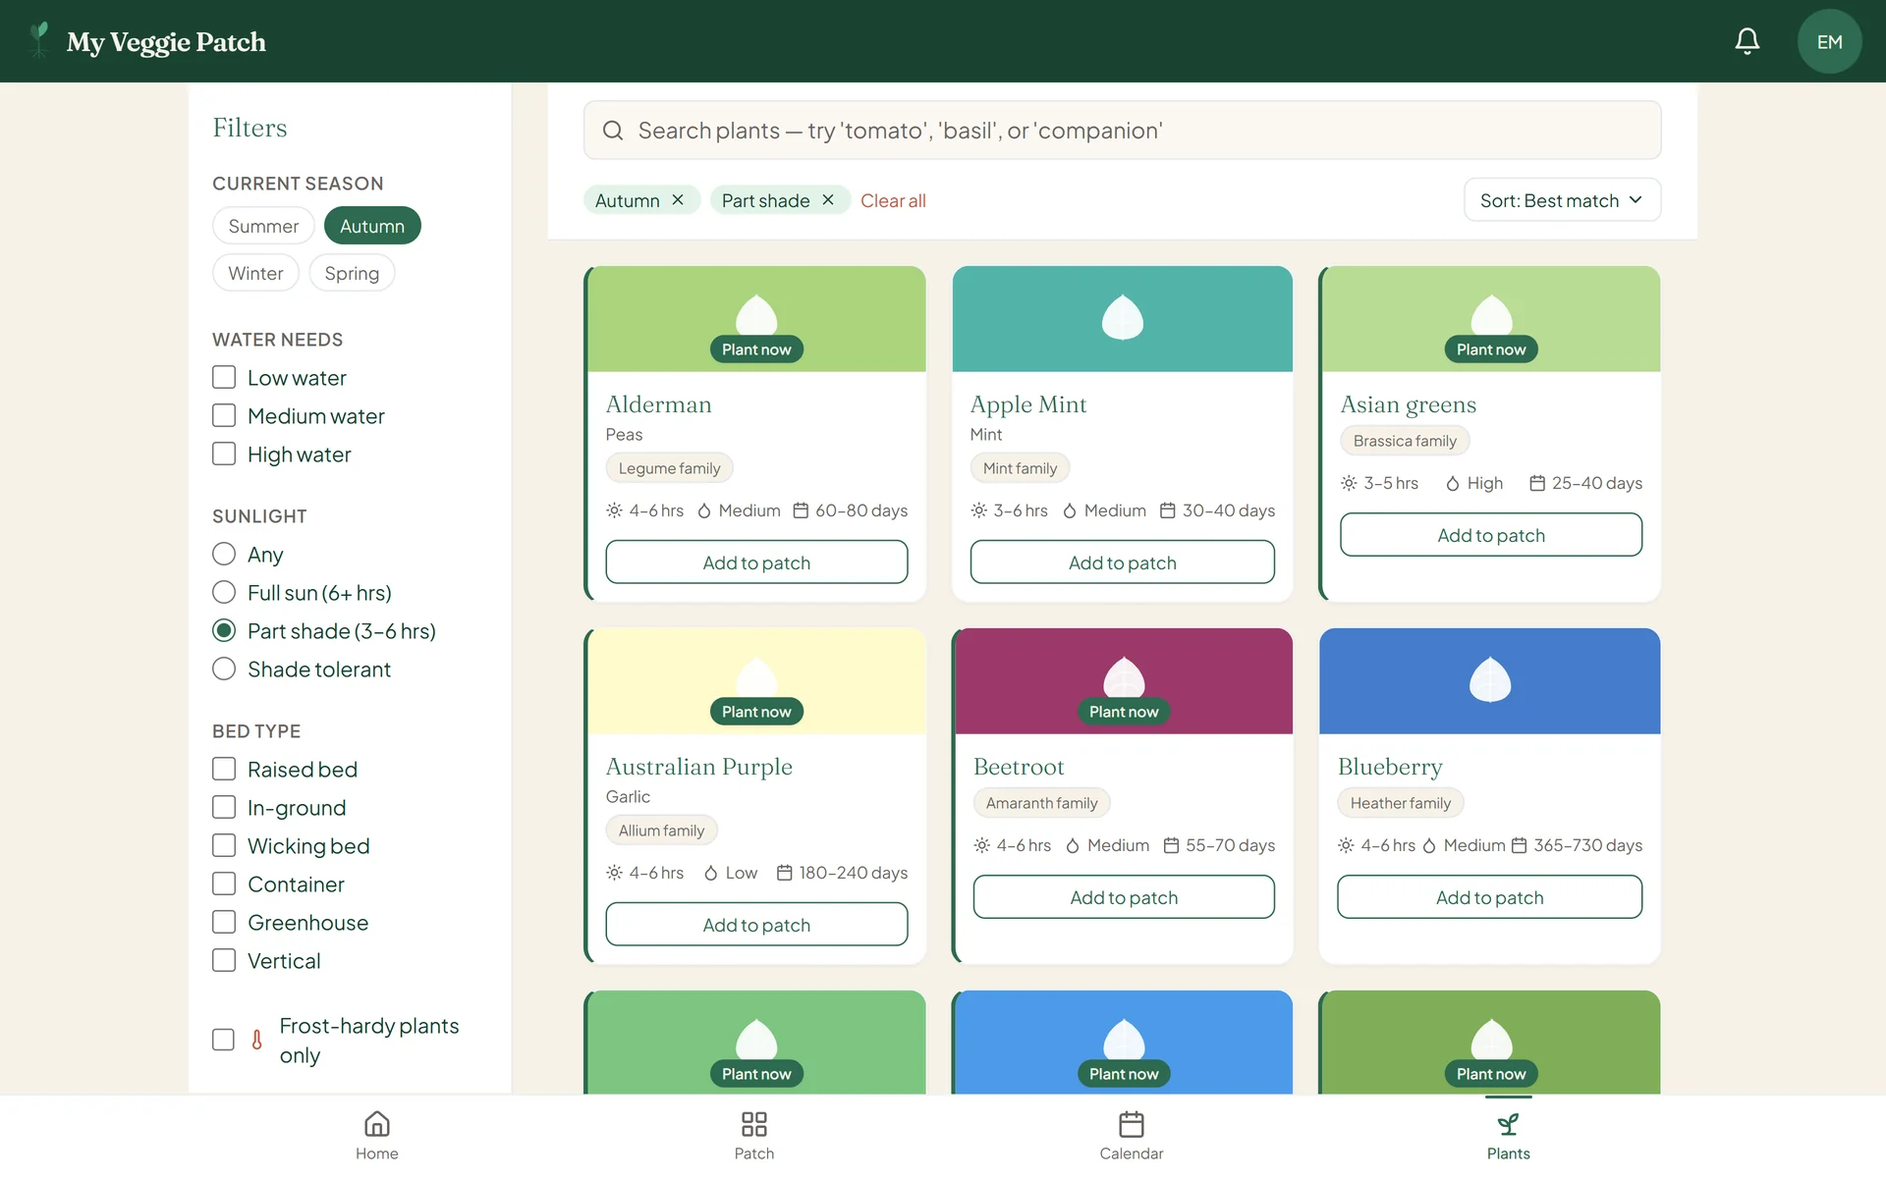Select the Winter season chip
The image size is (1886, 1178).
pyautogui.click(x=255, y=273)
